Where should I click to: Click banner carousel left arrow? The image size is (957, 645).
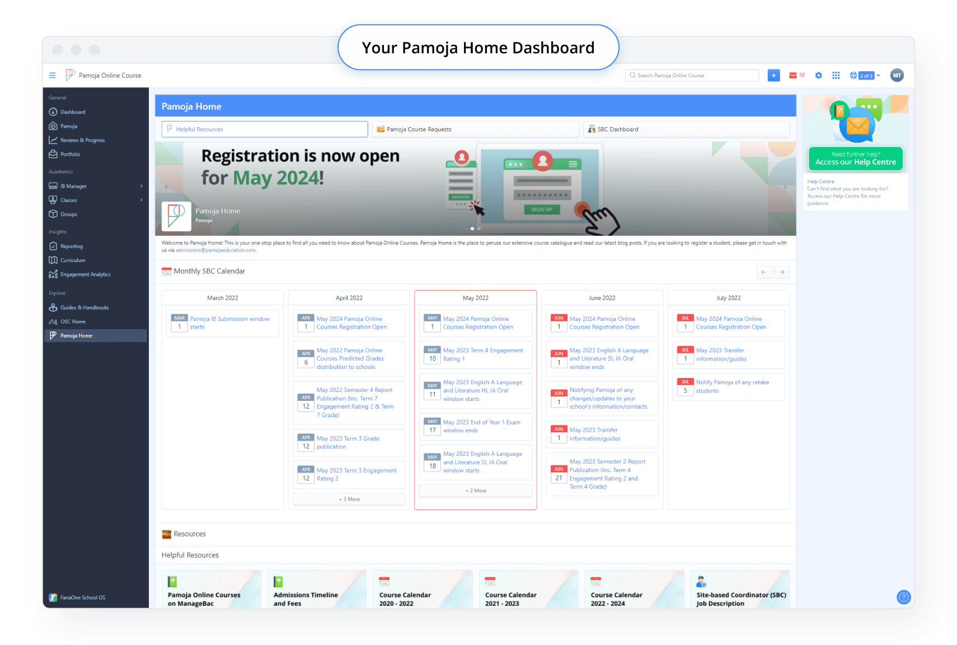pyautogui.click(x=166, y=187)
